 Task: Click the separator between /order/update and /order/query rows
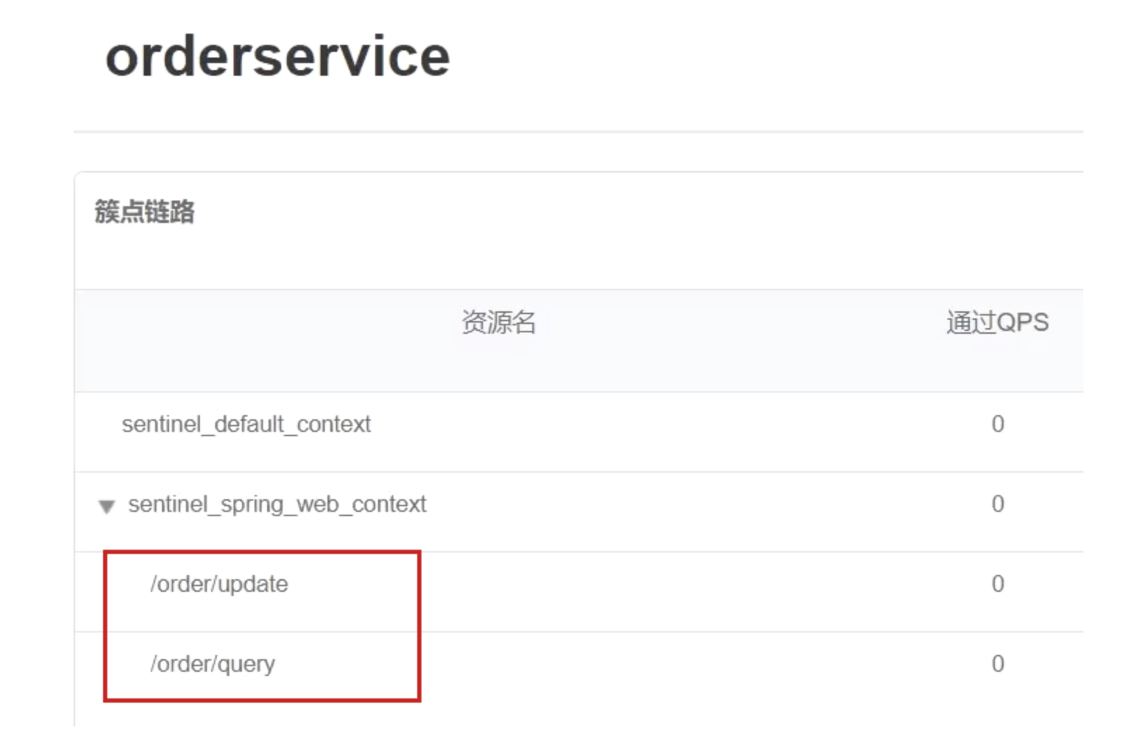point(579,632)
